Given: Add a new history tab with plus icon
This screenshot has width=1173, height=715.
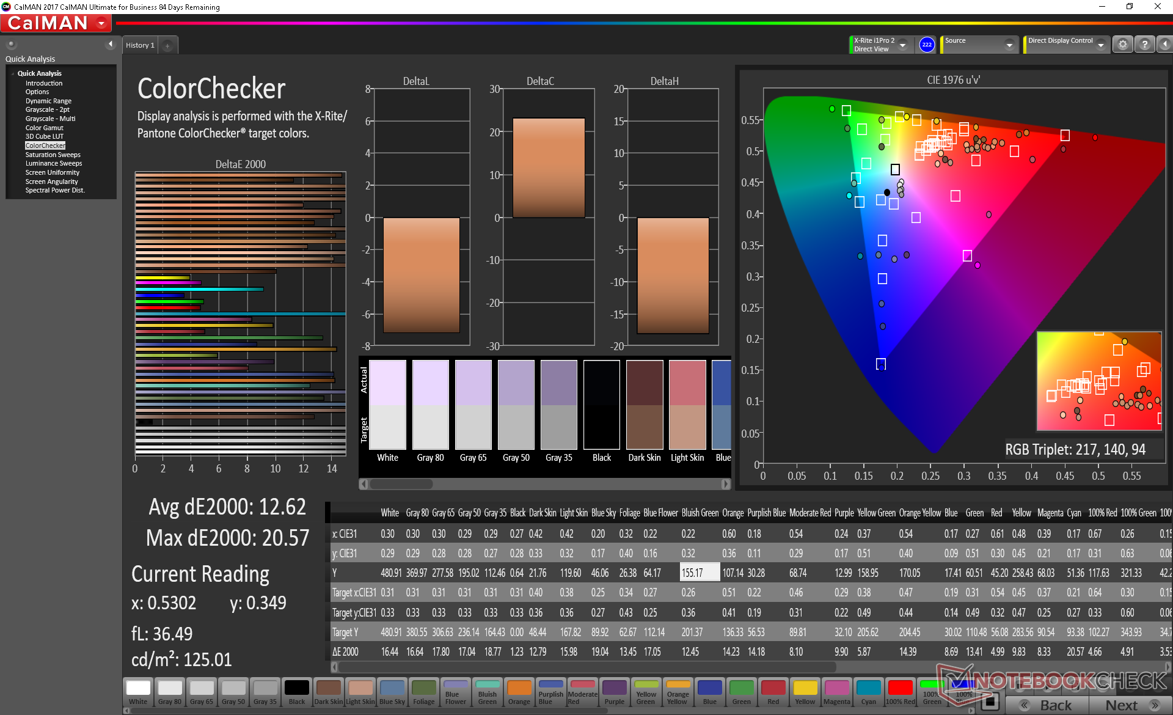Looking at the screenshot, I should 167,46.
